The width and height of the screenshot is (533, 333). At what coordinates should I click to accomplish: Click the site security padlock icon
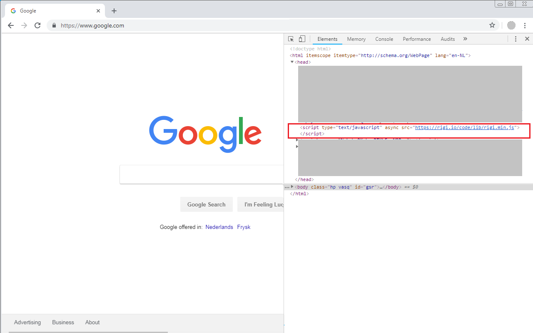coord(54,25)
